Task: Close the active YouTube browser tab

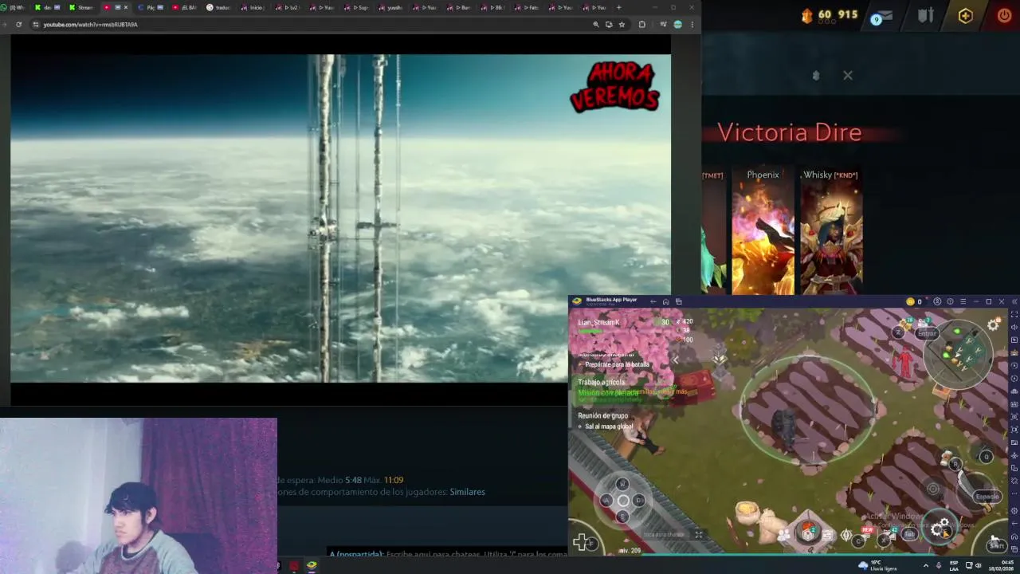Action: pyautogui.click(x=125, y=7)
